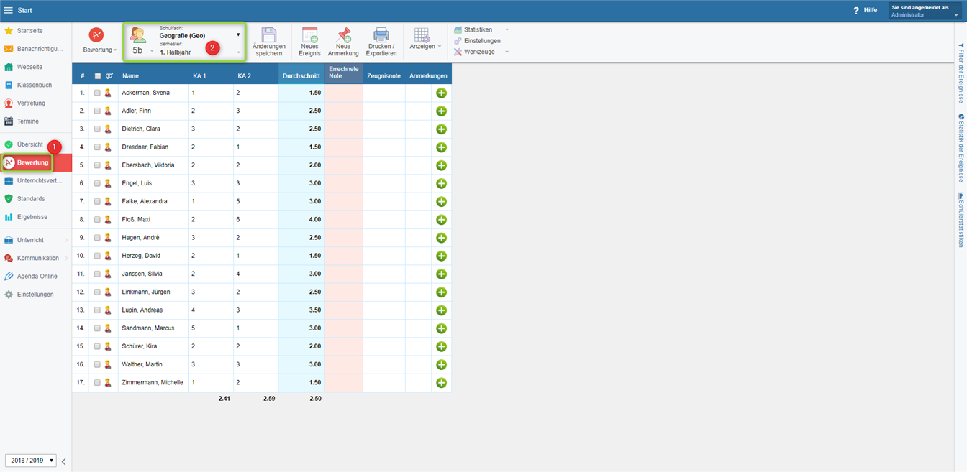Add annotation for Ebersbach, Viktoria plus icon
967x472 pixels.
441,165
